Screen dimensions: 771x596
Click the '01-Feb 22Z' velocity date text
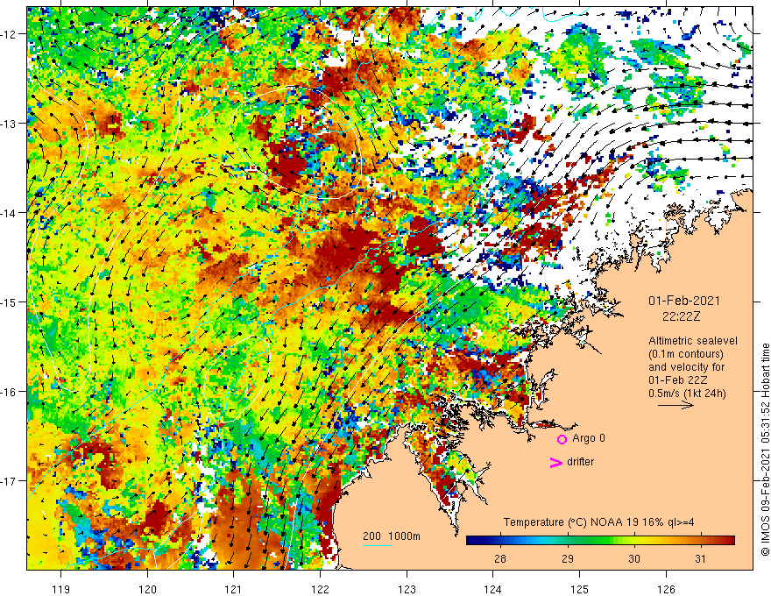point(677,380)
